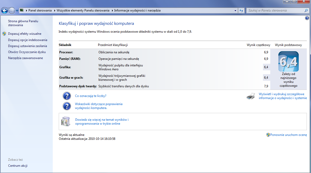
Task: Expand the arrow before Informacje wydajności breadcrumb
Action: point(112,10)
